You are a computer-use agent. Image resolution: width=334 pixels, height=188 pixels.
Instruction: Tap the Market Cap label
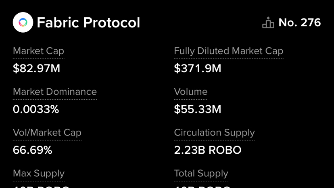click(38, 51)
